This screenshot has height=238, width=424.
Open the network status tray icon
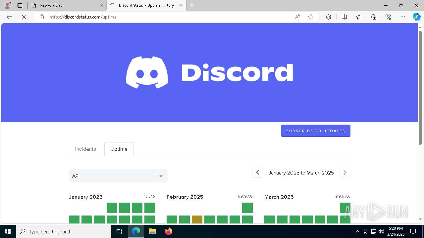(373, 231)
